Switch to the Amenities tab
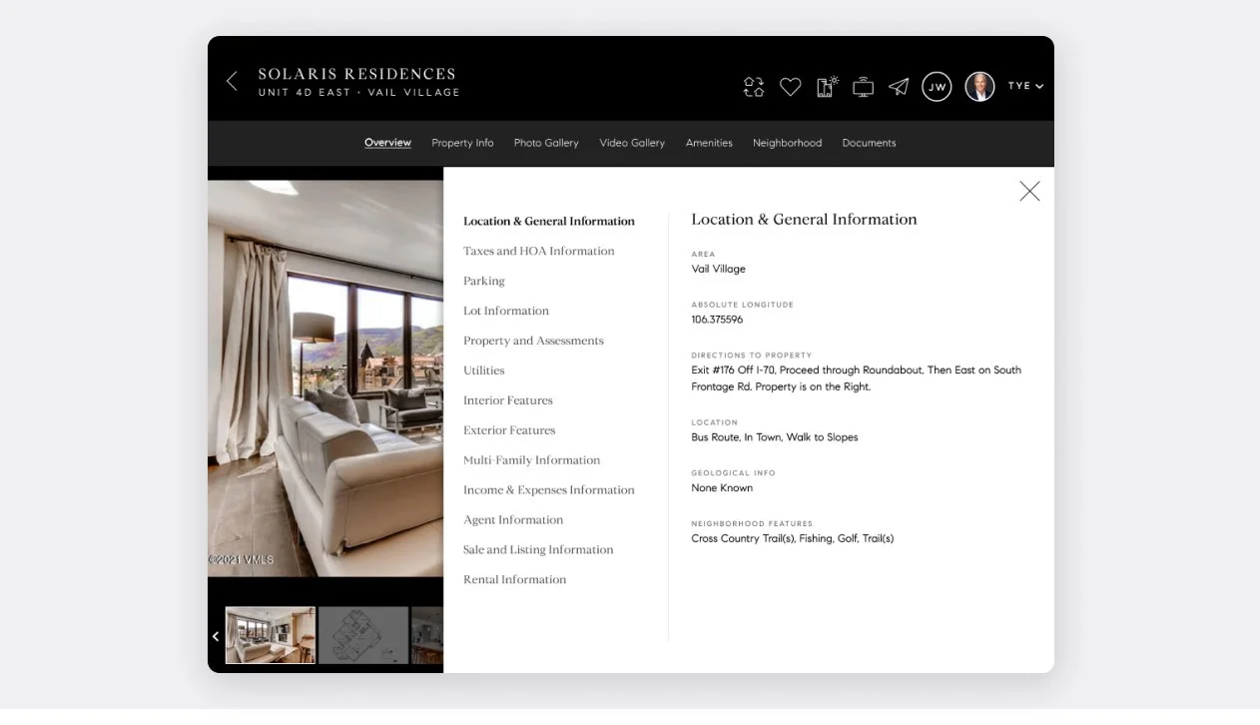The image size is (1260, 725). (709, 143)
